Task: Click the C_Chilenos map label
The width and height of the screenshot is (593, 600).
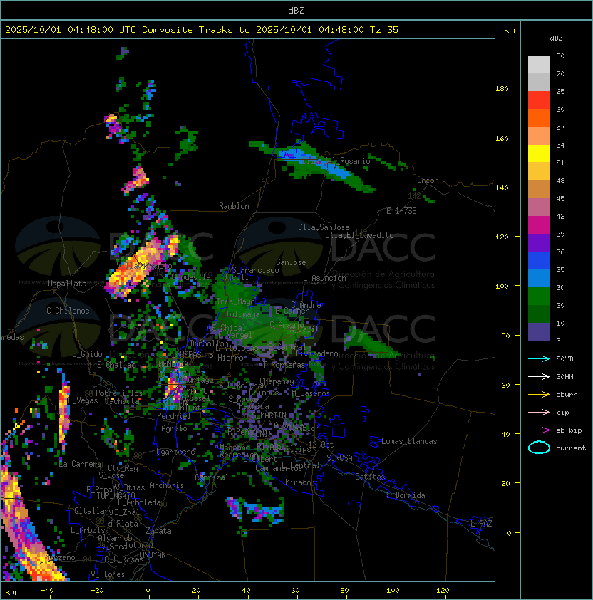Action: click(x=68, y=311)
